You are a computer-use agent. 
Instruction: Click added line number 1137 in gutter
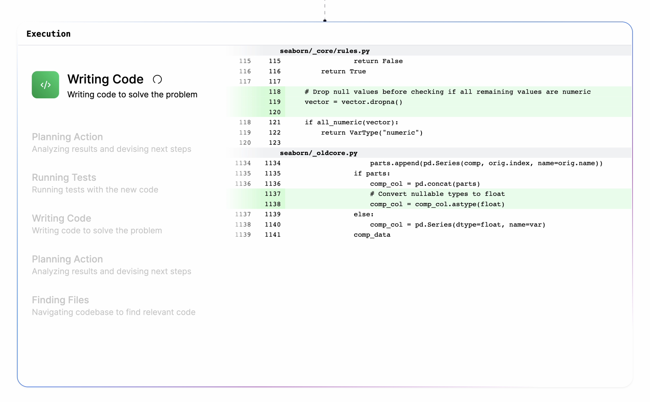272,194
